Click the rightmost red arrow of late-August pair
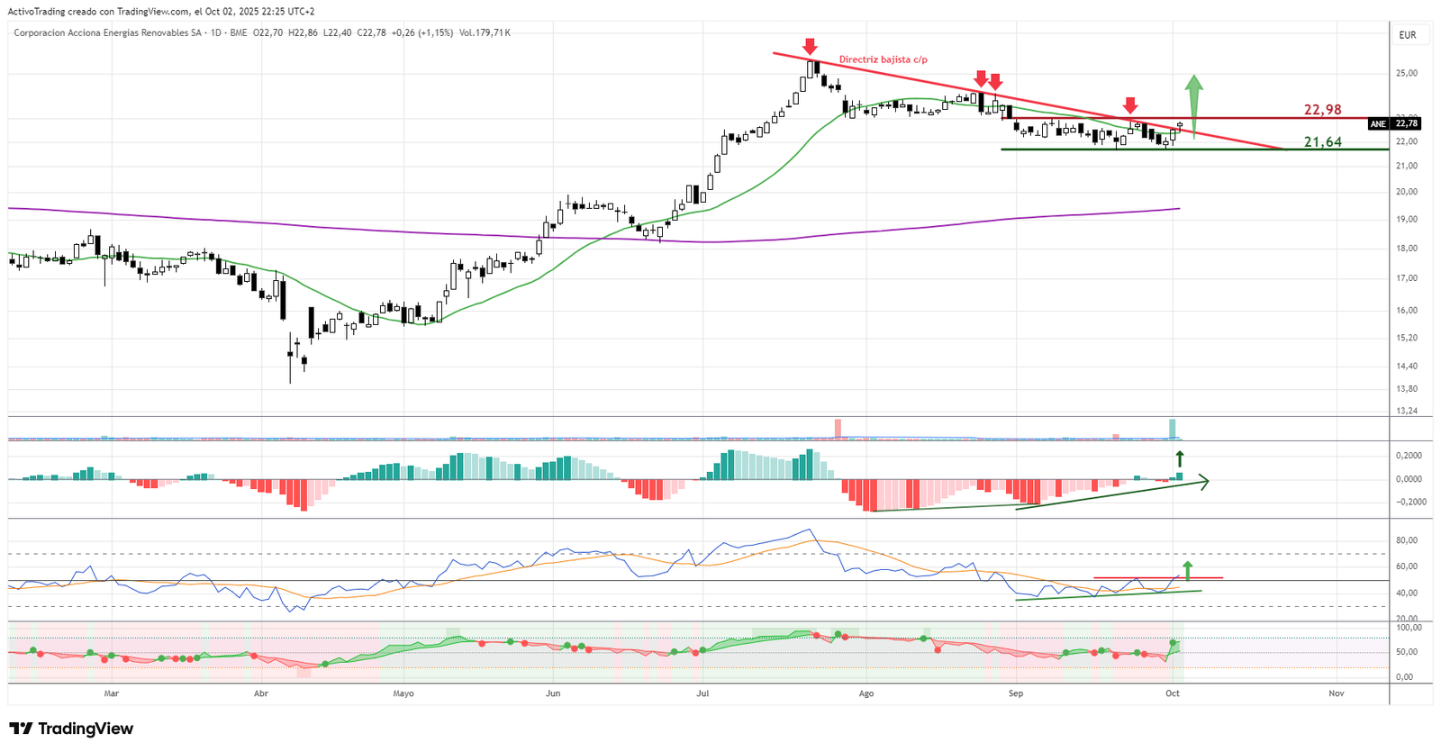The height and width of the screenshot is (752, 1441). (x=995, y=83)
